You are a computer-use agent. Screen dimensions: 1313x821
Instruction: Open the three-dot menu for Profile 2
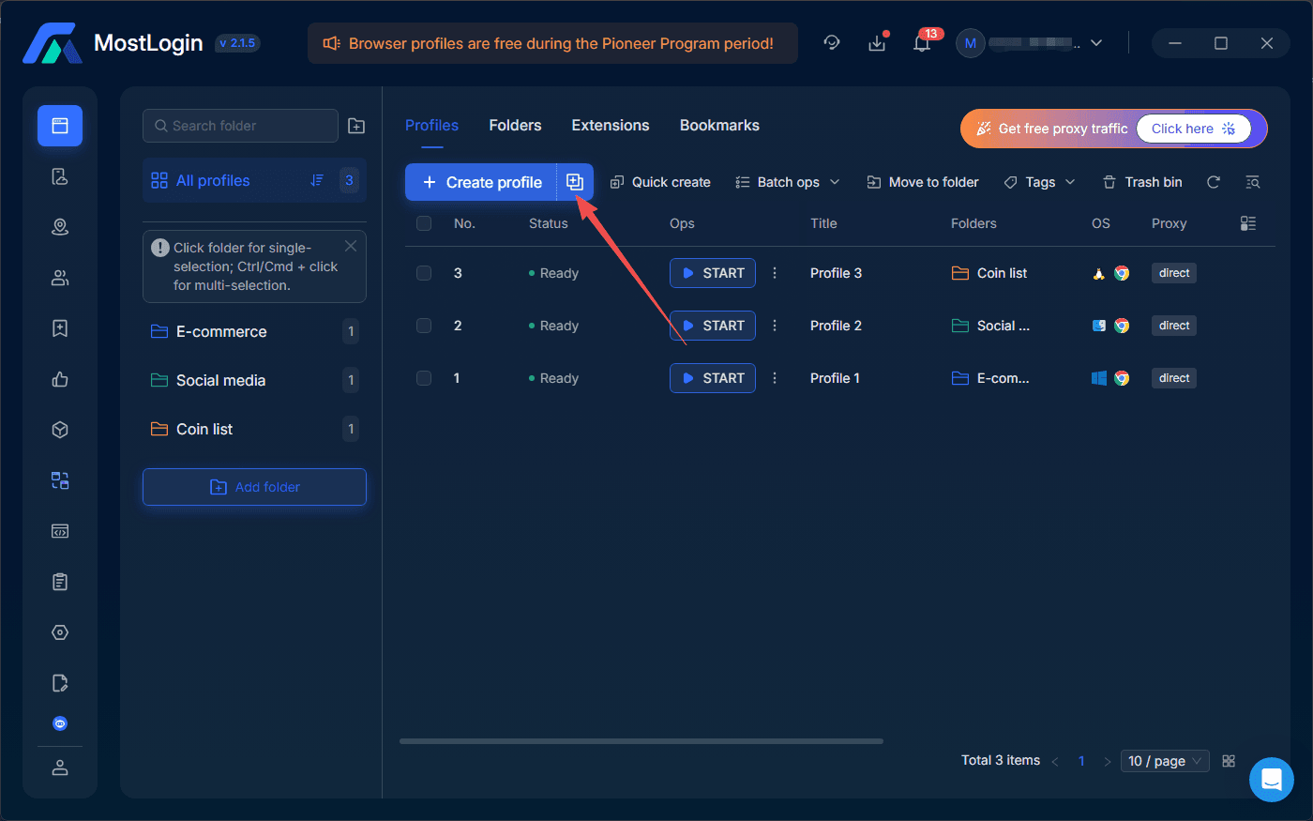coord(775,326)
